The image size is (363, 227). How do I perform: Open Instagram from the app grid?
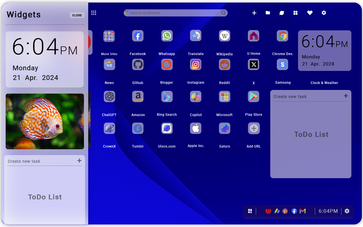[x=196, y=64]
